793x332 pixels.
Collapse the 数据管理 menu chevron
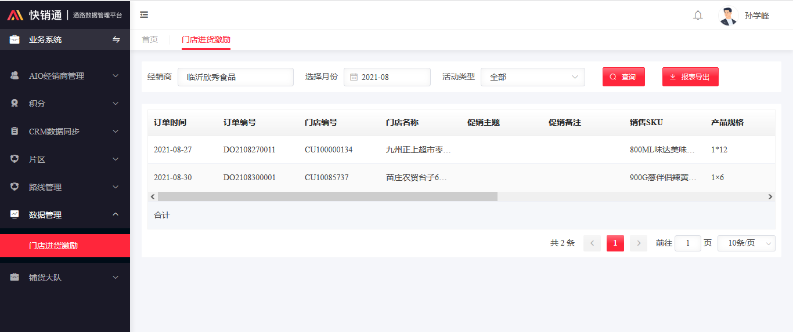pyautogui.click(x=116, y=214)
